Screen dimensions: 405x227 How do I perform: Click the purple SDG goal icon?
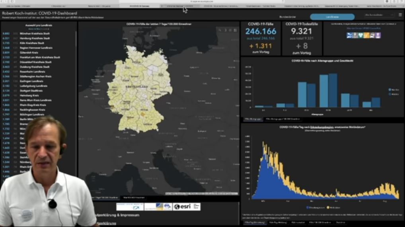coord(378,35)
